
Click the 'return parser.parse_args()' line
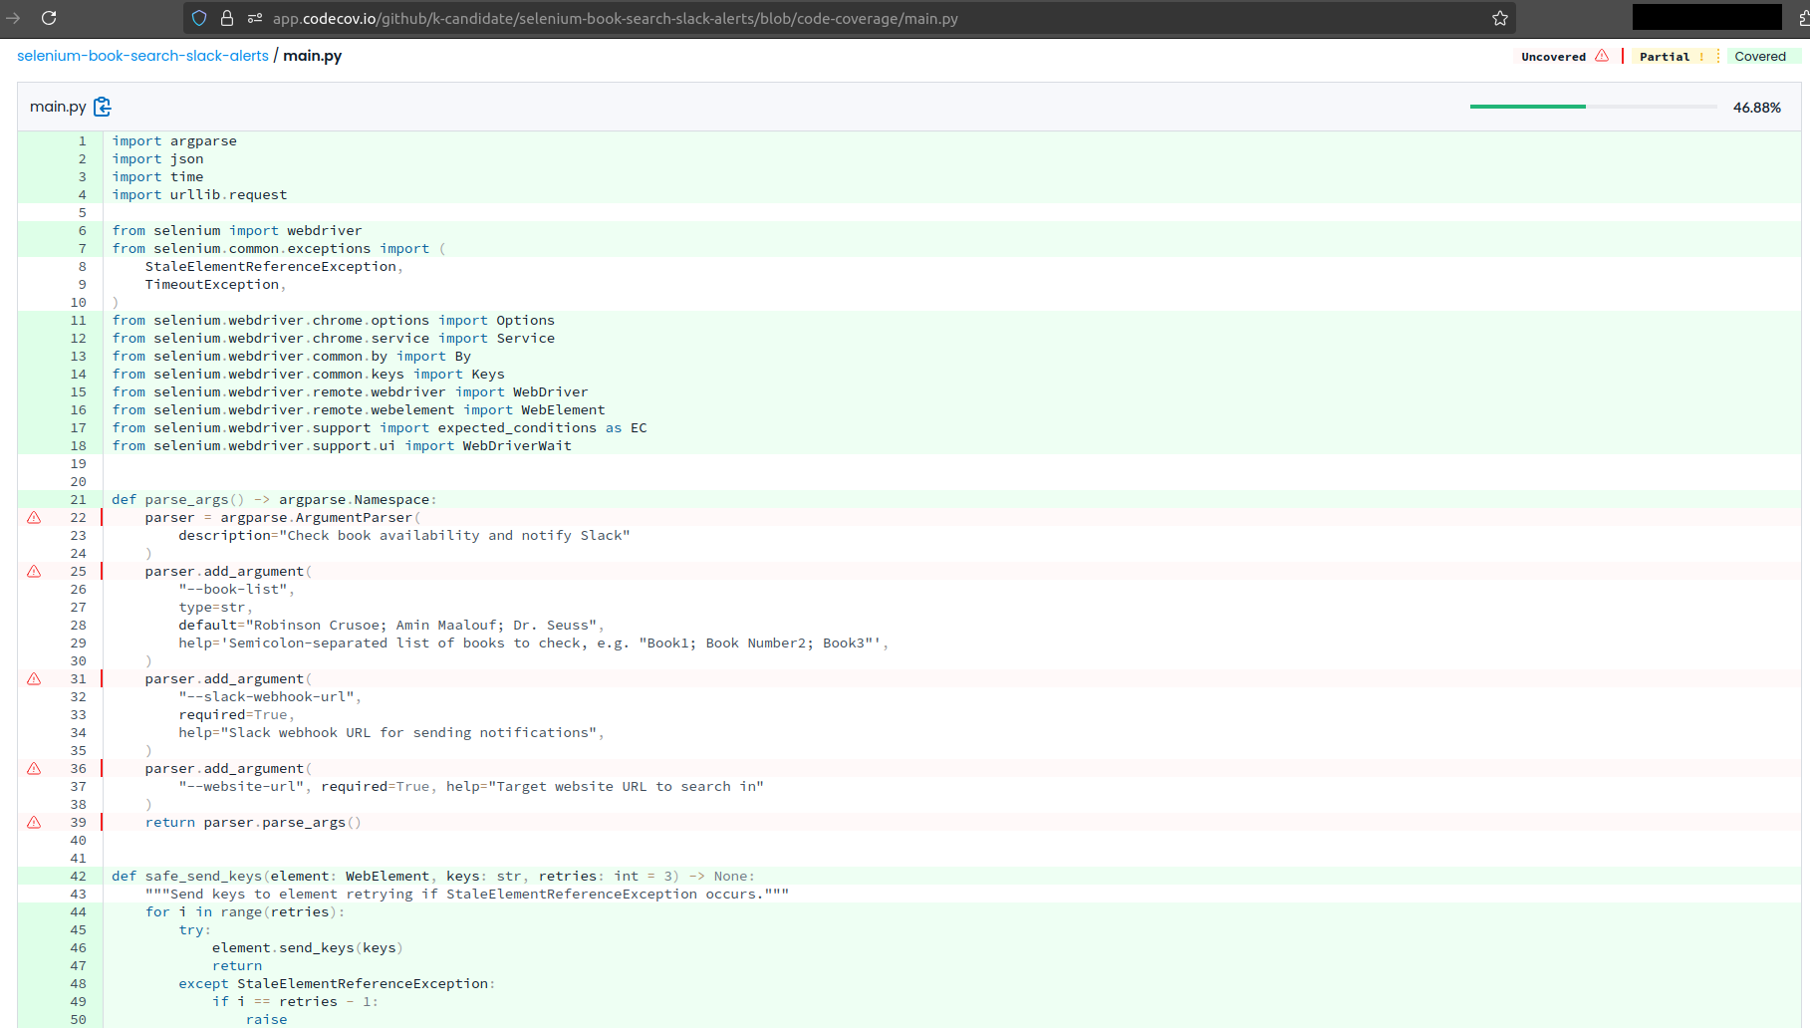coord(253,823)
